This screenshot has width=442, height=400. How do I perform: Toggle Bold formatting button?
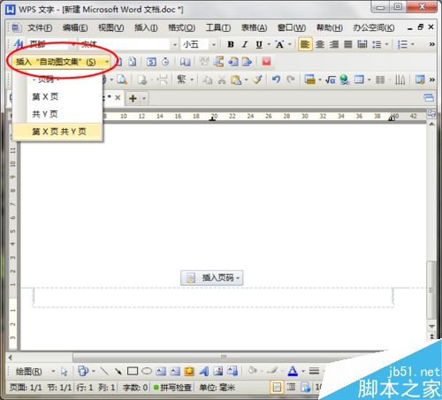point(231,44)
